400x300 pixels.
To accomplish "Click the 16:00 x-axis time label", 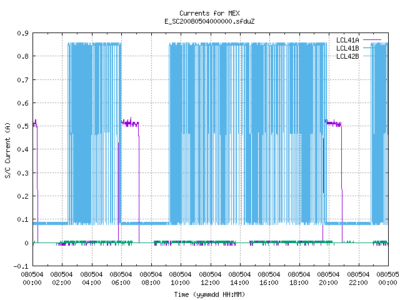I will 269,282.
